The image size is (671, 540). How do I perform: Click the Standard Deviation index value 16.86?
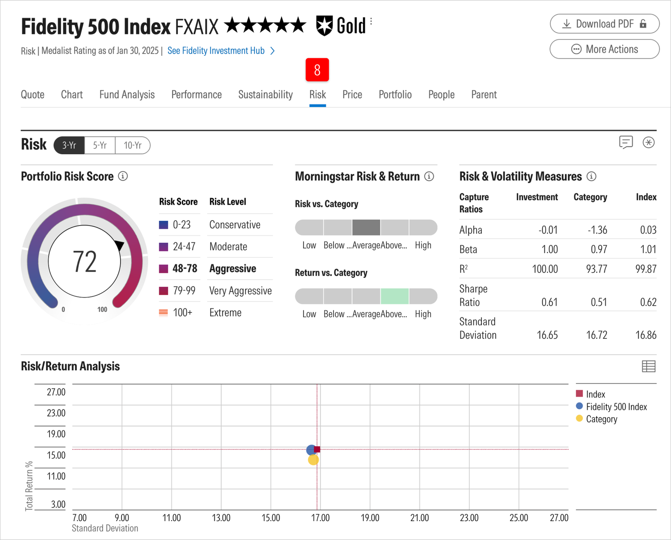646,335
